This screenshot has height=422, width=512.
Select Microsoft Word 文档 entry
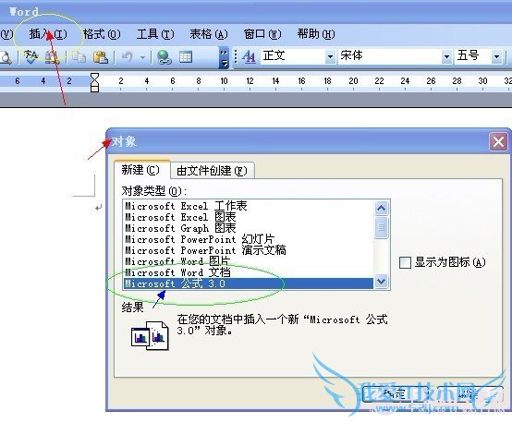249,272
